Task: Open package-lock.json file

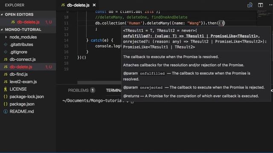Action: 26,96
